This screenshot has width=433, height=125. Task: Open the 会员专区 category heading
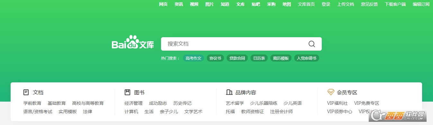(347, 93)
